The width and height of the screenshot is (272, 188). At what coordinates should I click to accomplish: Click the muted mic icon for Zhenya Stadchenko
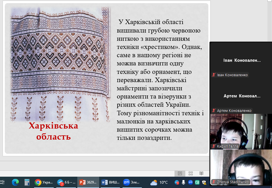214,182
